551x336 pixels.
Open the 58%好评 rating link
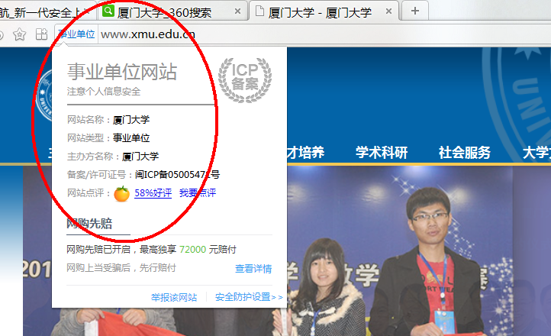coord(153,193)
